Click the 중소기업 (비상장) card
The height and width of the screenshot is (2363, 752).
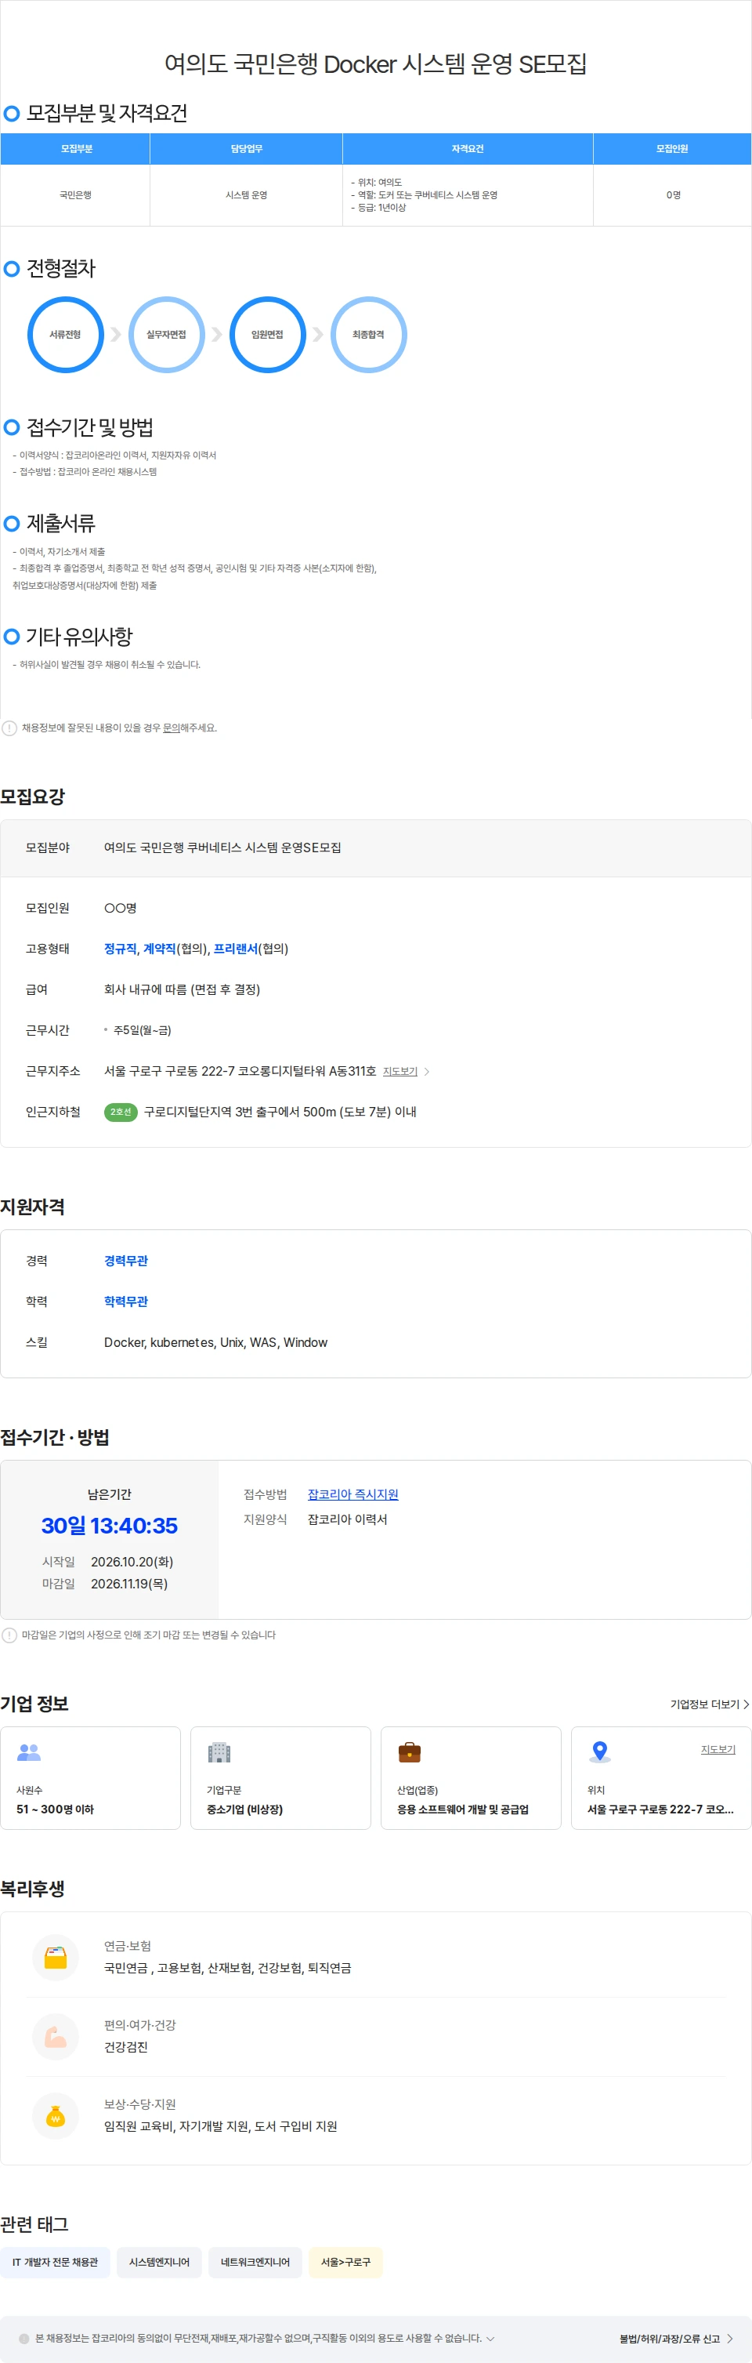(x=280, y=1778)
